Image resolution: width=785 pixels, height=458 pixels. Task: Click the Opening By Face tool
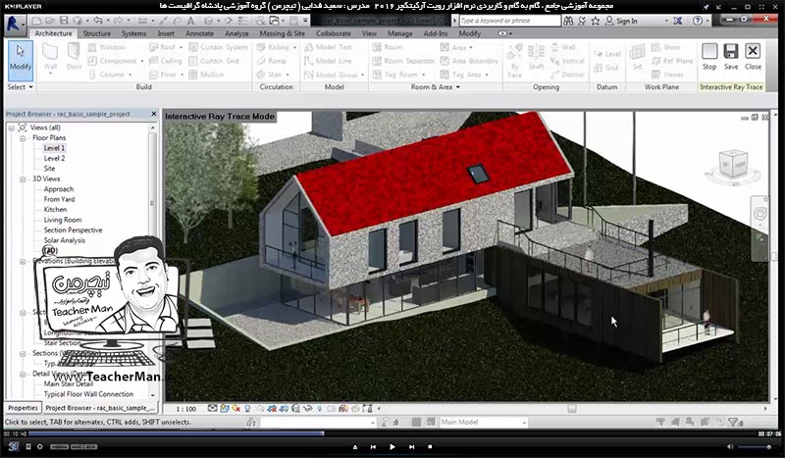514,60
